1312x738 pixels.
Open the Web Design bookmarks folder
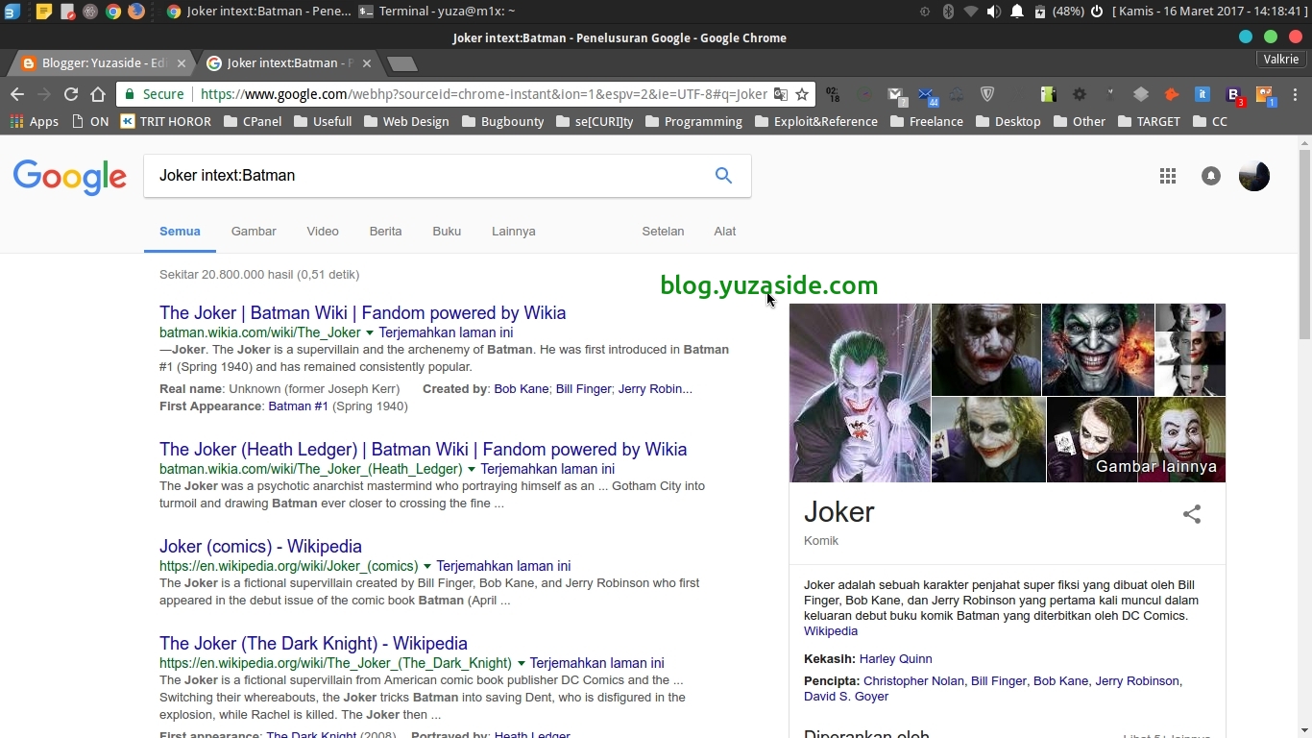point(406,121)
